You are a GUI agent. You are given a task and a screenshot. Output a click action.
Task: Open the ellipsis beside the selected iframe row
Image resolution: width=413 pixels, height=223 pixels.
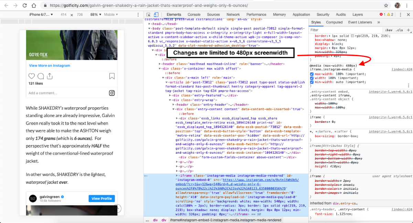(146, 176)
